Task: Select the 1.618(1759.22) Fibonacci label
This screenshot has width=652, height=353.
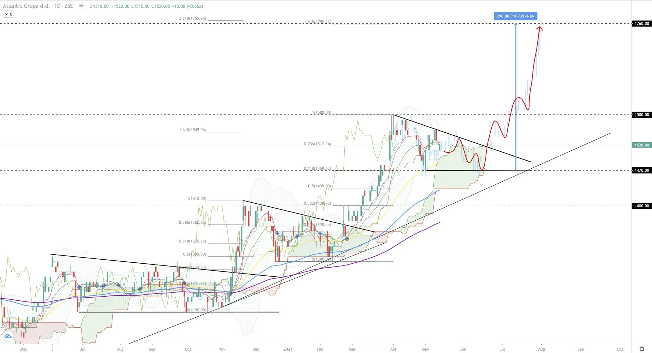Action: [x=318, y=22]
